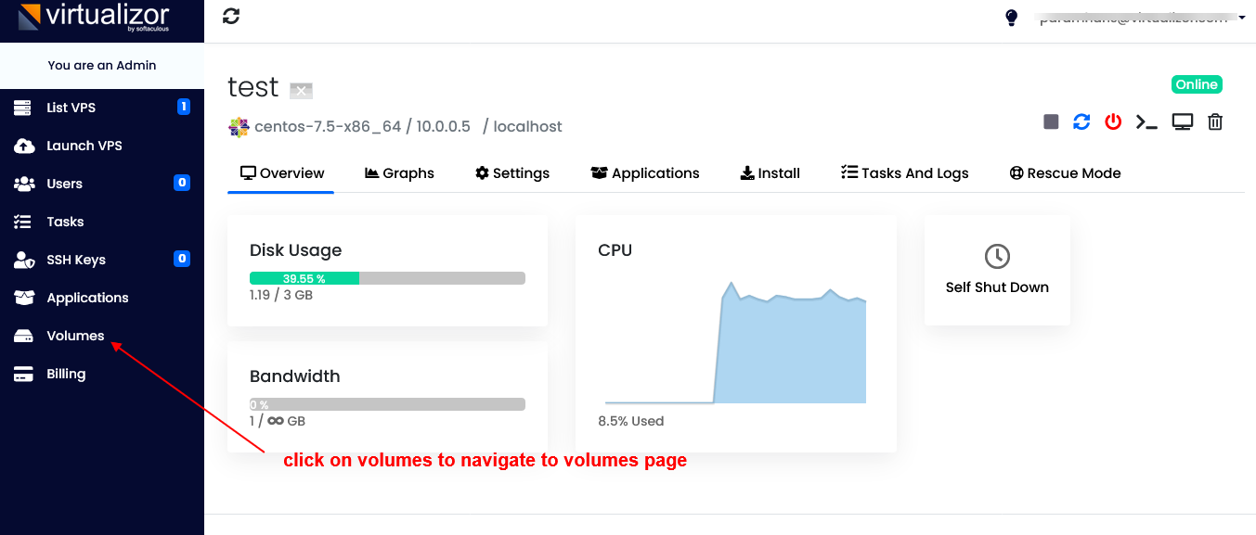Screen dimensions: 1256x535
Task: Open the SSH terminal console icon
Action: click(1147, 122)
